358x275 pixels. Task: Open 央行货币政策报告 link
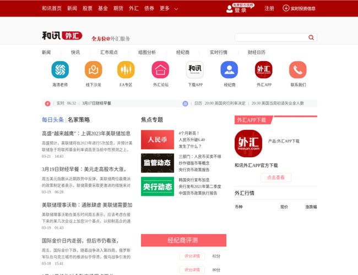[194, 169]
